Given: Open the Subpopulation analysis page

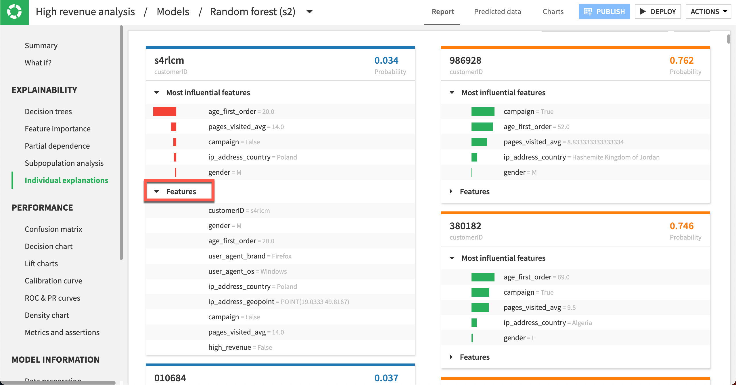Looking at the screenshot, I should 64,163.
